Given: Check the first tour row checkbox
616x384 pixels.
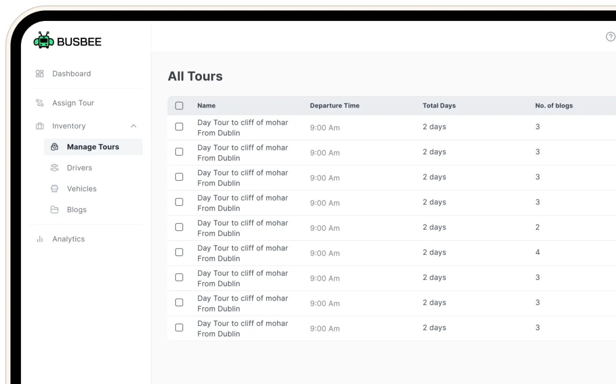Looking at the screenshot, I should tap(179, 127).
